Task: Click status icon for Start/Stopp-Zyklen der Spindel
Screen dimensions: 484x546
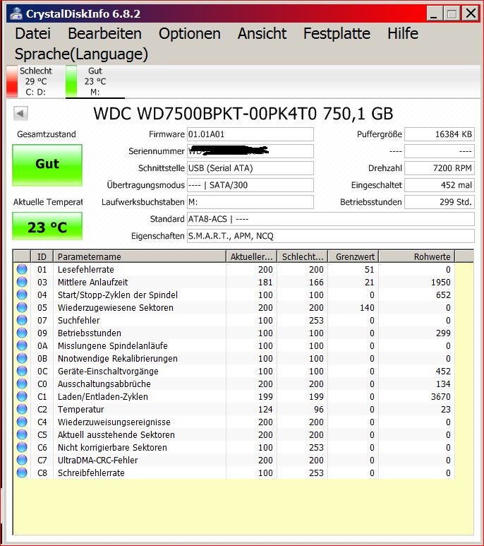Action: (22, 295)
